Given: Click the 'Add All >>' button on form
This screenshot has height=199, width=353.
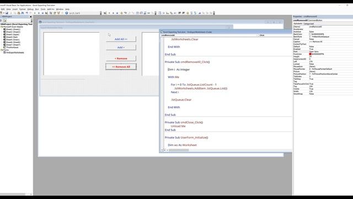Looking at the screenshot, I should [121, 39].
